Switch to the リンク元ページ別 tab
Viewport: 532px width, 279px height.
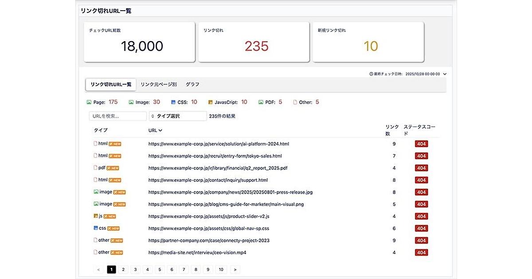158,84
